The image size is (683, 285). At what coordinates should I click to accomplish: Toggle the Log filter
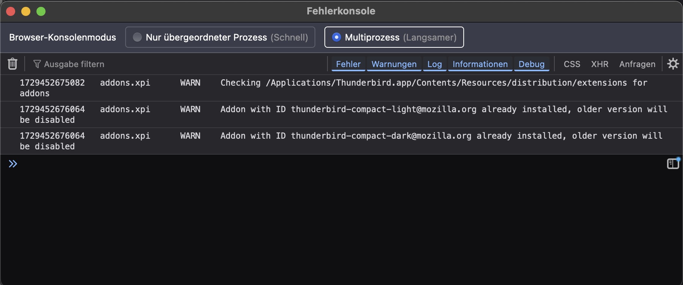434,64
